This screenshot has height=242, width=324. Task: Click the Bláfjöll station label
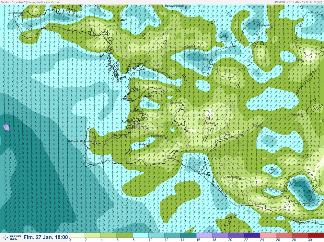click(143, 144)
